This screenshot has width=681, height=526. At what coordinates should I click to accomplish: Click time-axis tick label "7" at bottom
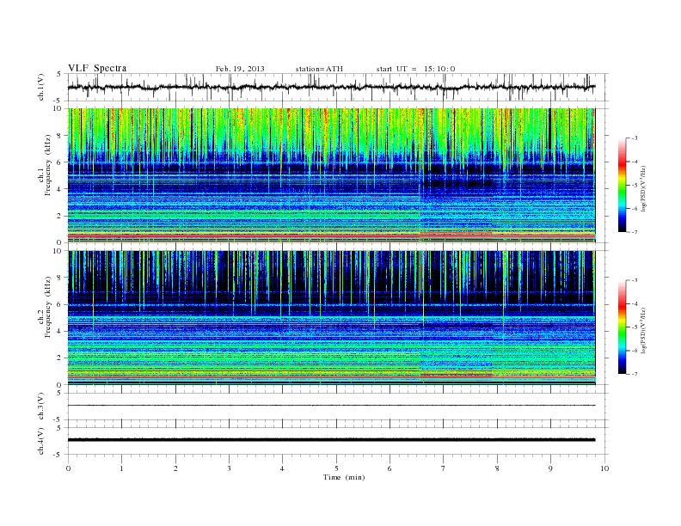(444, 468)
